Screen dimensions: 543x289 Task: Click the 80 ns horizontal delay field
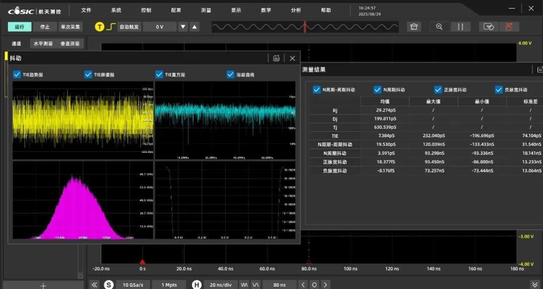tap(280, 284)
